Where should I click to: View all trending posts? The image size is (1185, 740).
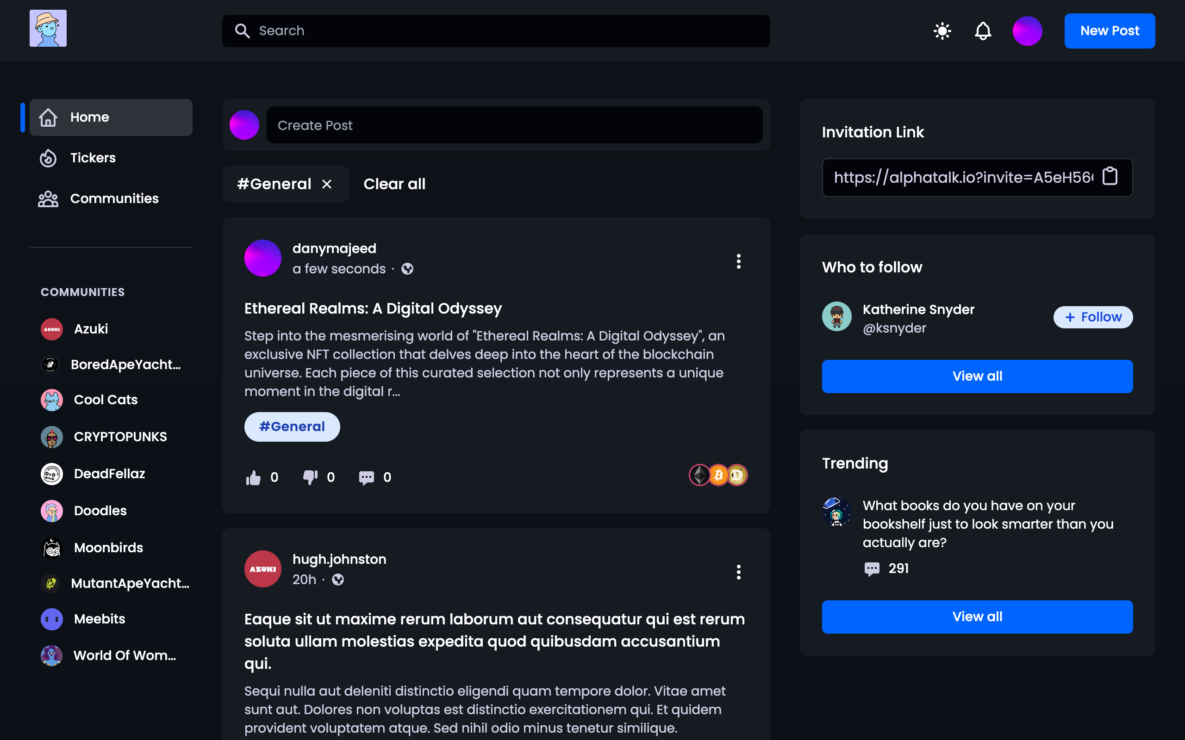pos(977,617)
